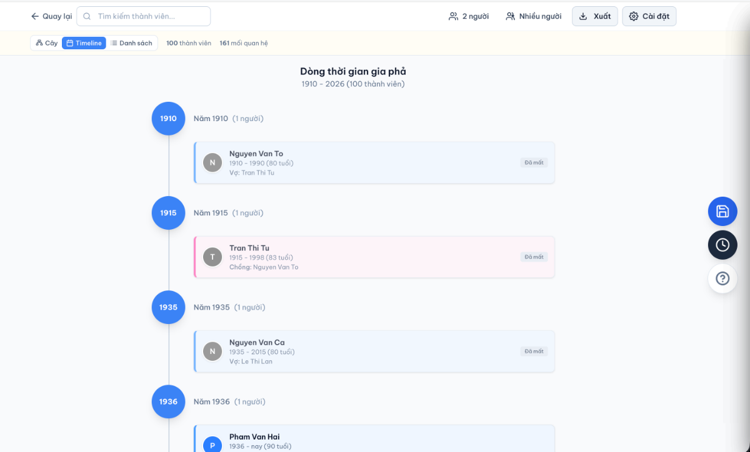Click avatar P of Pham Van Hai

coord(212,445)
